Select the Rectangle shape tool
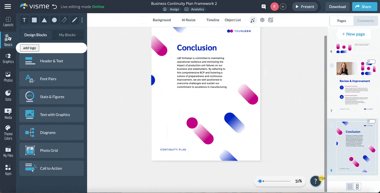 (x=34, y=20)
